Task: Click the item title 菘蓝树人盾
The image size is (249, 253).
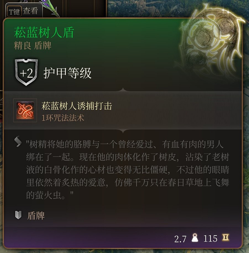Action: pos(44,33)
